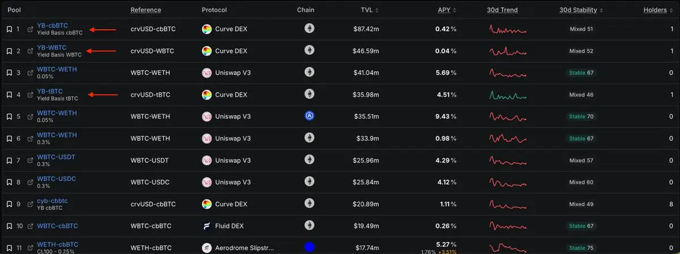Click external link icon on row 10 WBTC-cbBTC
This screenshot has width=680, height=254.
(x=30, y=226)
